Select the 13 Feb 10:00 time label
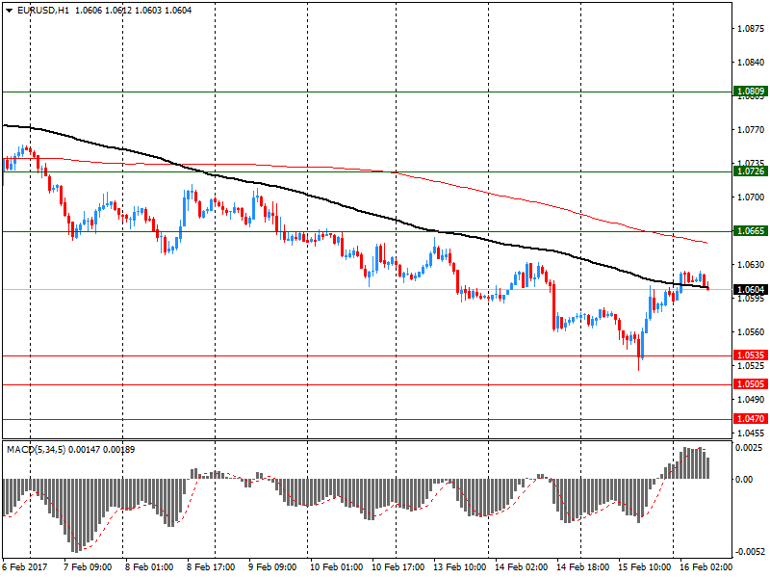 pos(460,566)
